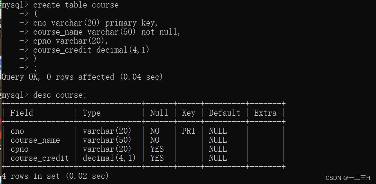Click the Type column header
The height and width of the screenshot is (184, 376).
pos(92,113)
